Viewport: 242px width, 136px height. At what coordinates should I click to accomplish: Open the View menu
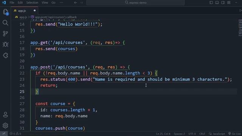pyautogui.click(x=45, y=3)
